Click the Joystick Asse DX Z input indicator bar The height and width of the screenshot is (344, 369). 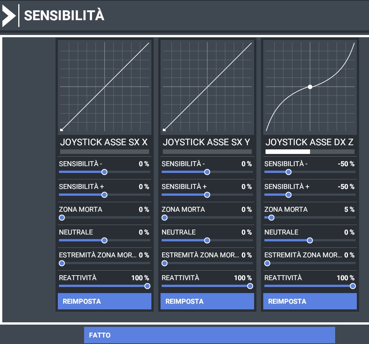[x=310, y=152]
